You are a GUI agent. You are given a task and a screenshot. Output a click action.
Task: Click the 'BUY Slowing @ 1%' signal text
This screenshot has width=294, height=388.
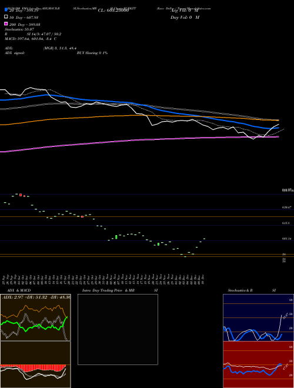tap(92, 53)
